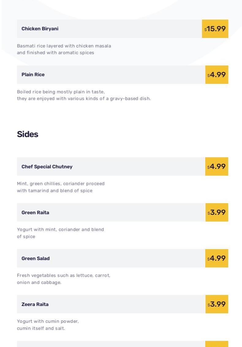This screenshot has width=242, height=347.
Task: Click the partially visible bottom price badge
Action: pyautogui.click(x=217, y=344)
